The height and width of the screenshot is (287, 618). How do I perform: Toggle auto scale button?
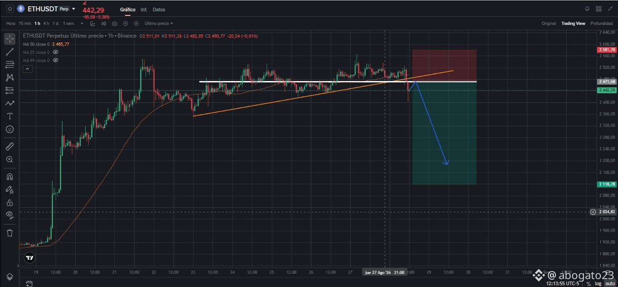pos(609,284)
